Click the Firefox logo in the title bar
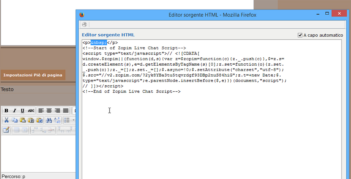The width and height of the screenshot is (351, 179). 82,15
